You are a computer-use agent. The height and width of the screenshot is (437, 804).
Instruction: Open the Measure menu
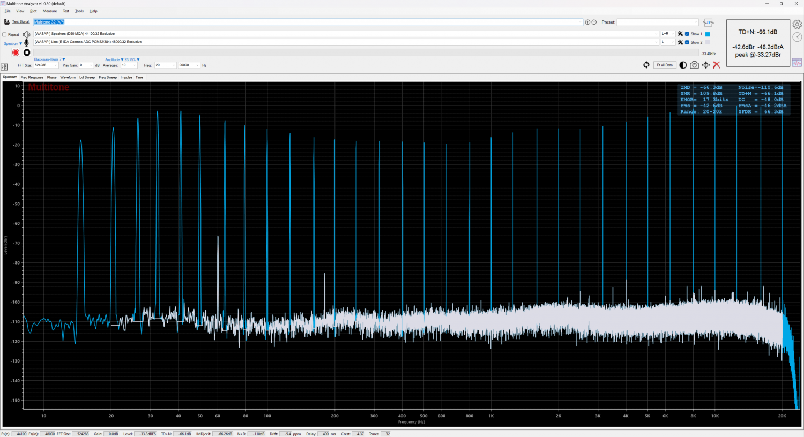pyautogui.click(x=50, y=11)
